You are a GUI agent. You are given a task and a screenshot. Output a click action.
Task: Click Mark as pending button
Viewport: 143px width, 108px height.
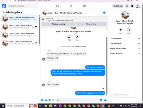tap(58, 24)
